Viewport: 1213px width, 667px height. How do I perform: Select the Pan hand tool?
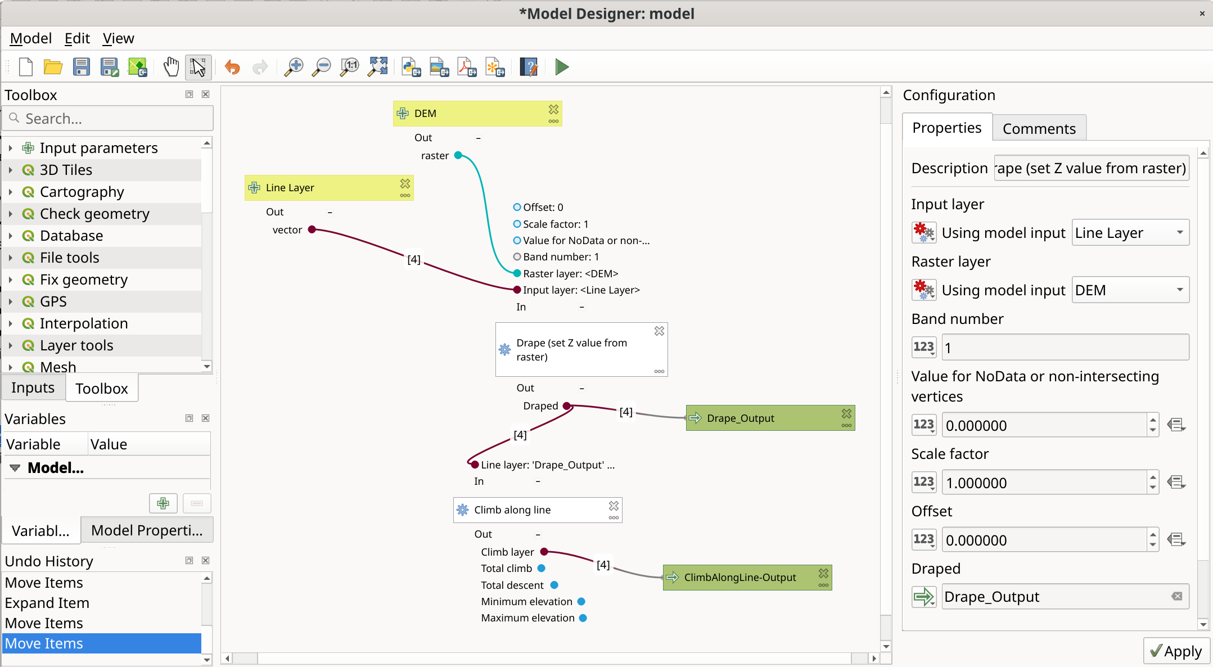pyautogui.click(x=171, y=67)
